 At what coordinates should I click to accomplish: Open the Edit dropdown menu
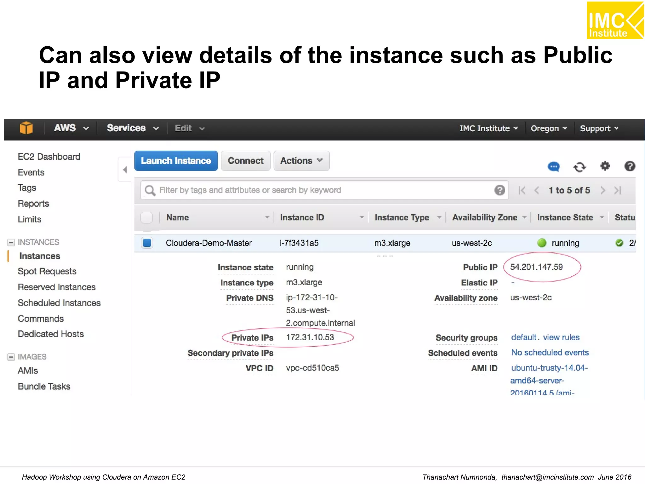[x=190, y=128]
